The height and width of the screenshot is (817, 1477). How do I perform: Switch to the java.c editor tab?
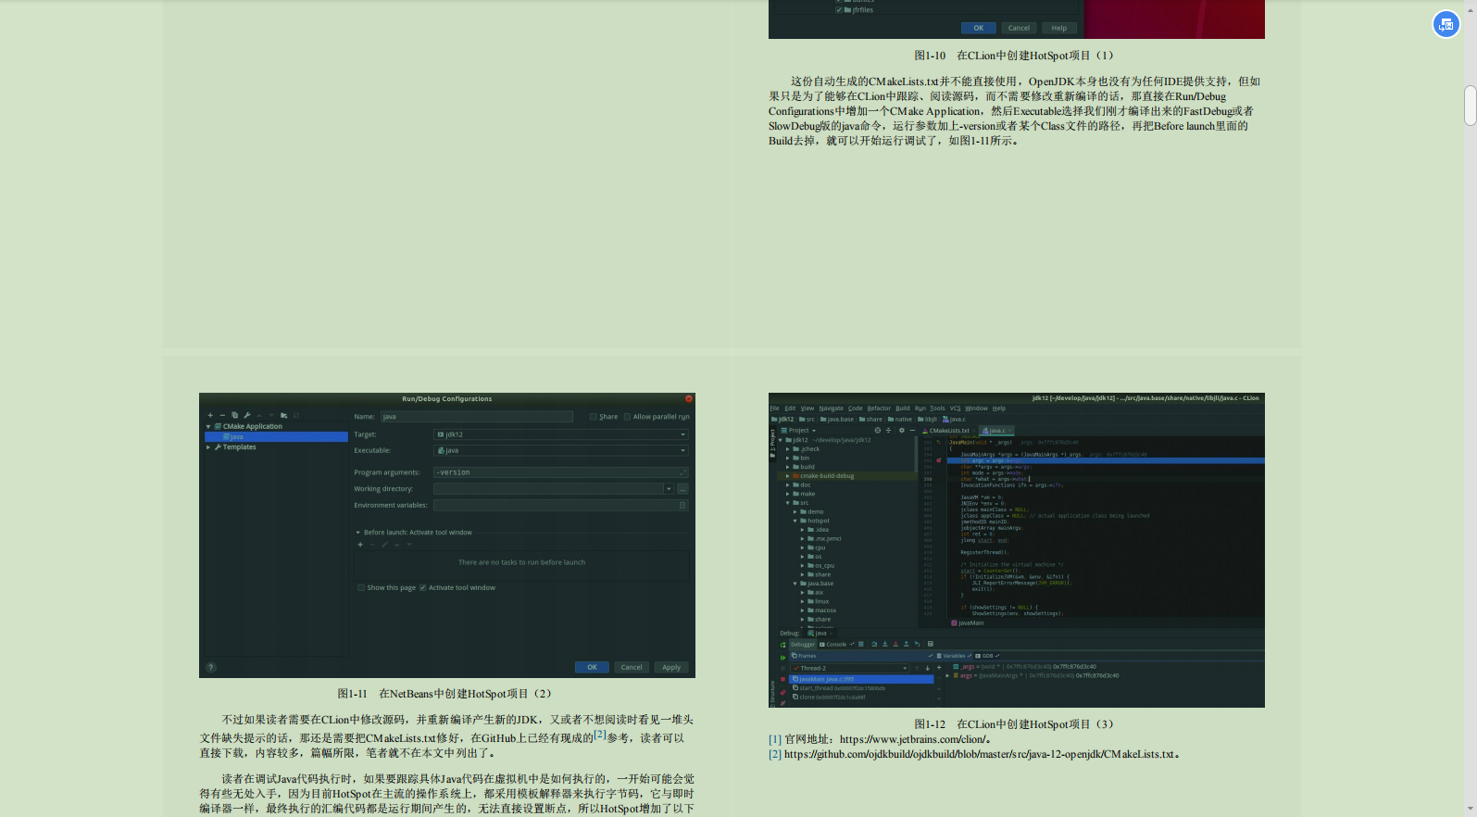995,431
